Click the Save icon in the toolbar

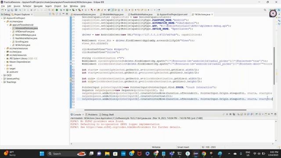click(8, 10)
